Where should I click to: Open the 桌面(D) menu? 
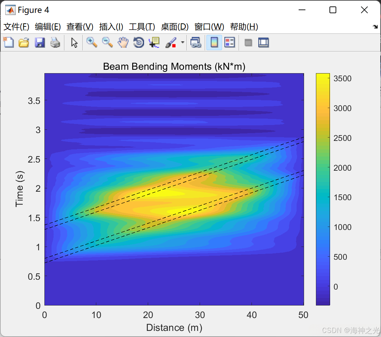point(175,27)
